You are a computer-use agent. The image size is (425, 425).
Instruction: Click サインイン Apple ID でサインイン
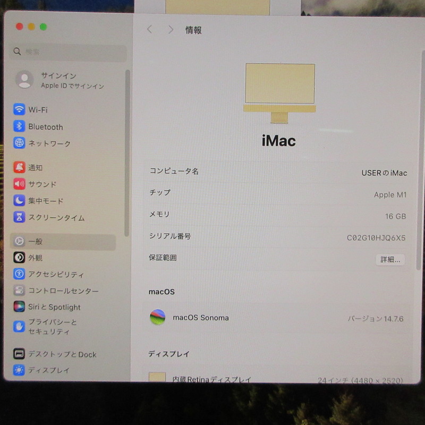(x=72, y=81)
